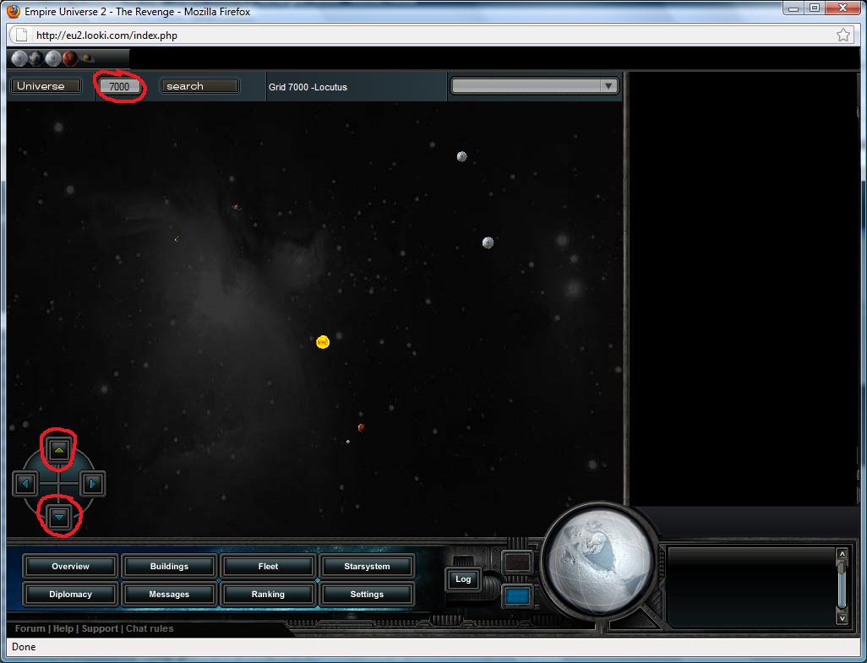Image resolution: width=867 pixels, height=663 pixels.
Task: Open the Support link
Action: point(100,628)
